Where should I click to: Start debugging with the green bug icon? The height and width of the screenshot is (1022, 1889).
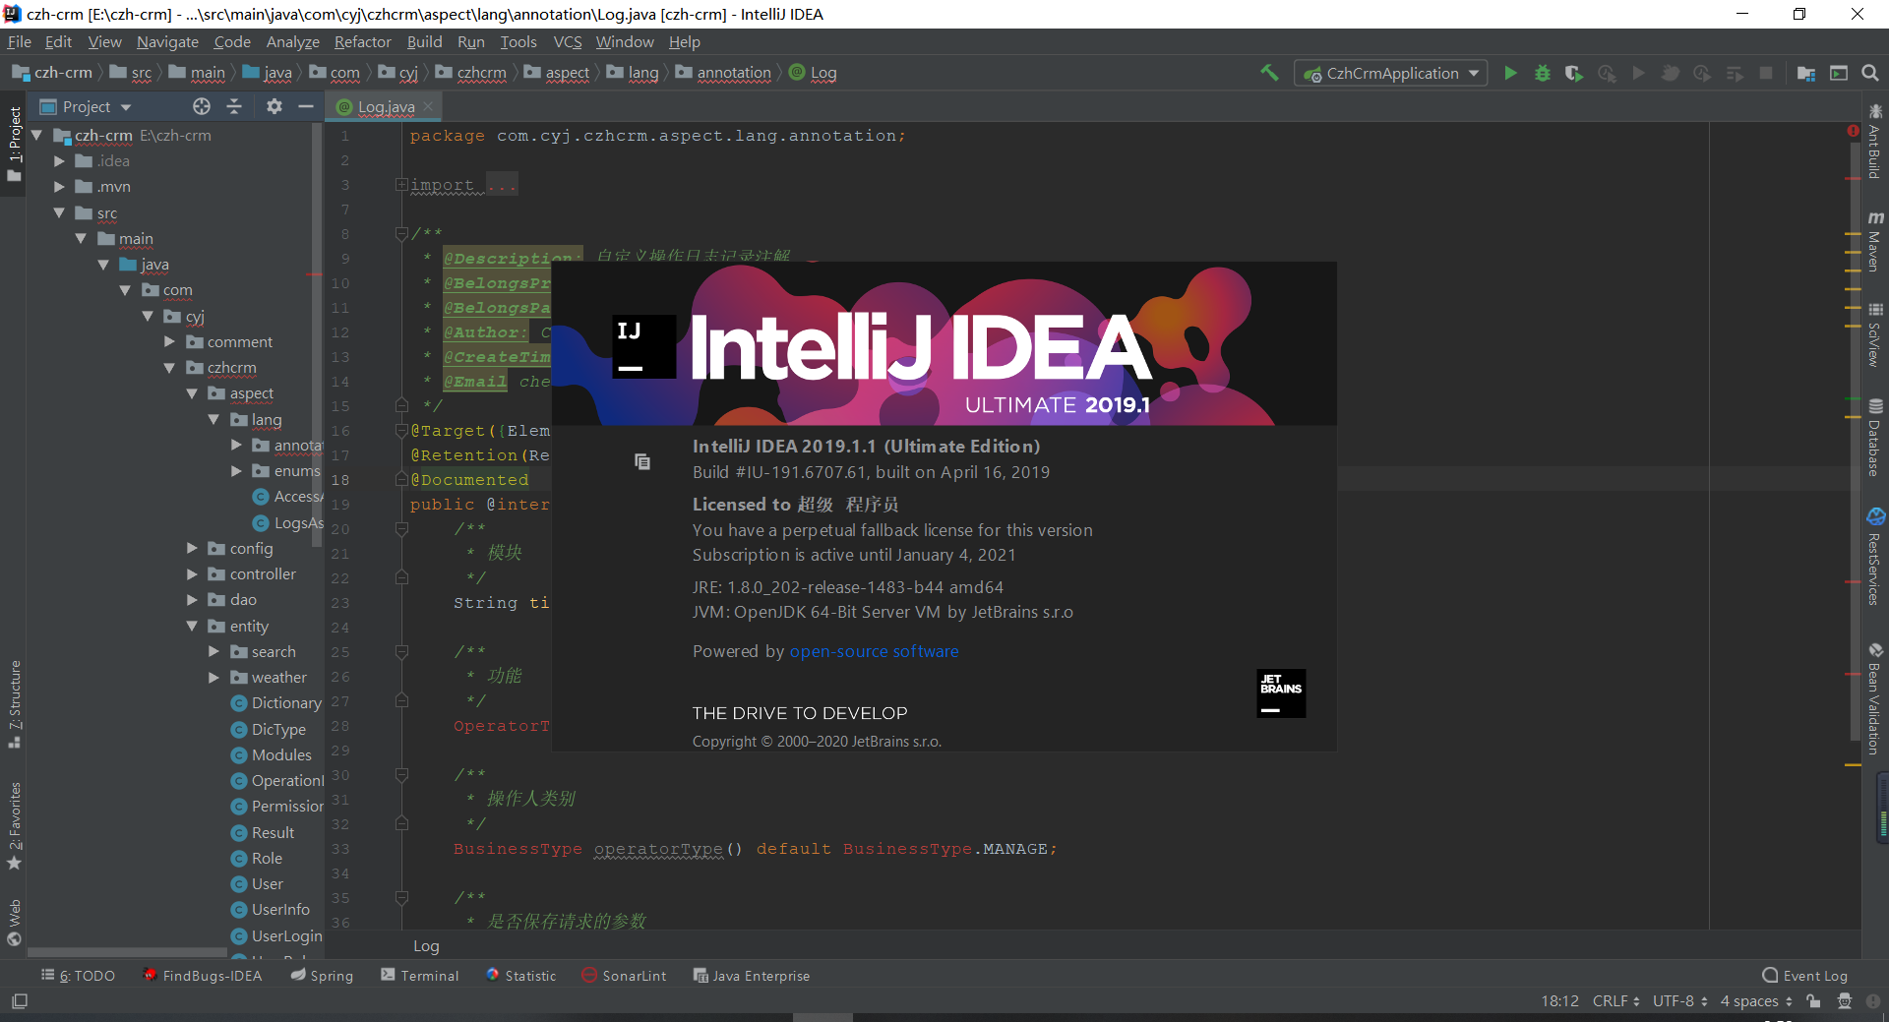tap(1543, 73)
